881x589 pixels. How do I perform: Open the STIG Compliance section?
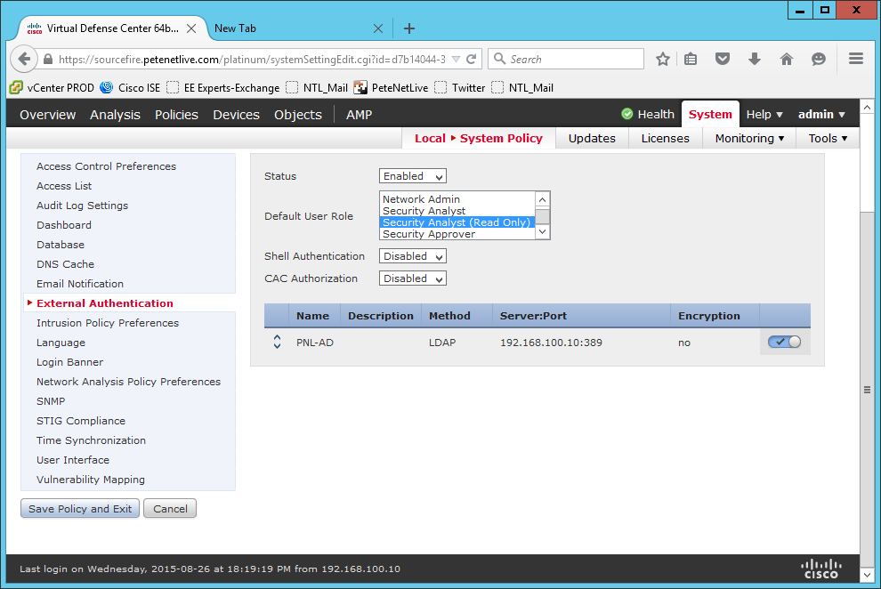click(81, 421)
